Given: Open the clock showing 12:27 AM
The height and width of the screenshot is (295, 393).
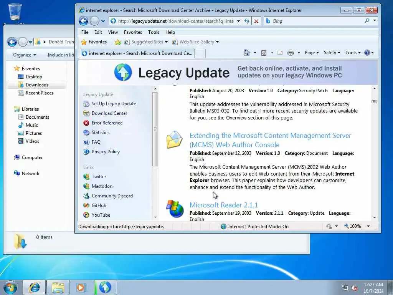Looking at the screenshot, I should [x=373, y=288].
